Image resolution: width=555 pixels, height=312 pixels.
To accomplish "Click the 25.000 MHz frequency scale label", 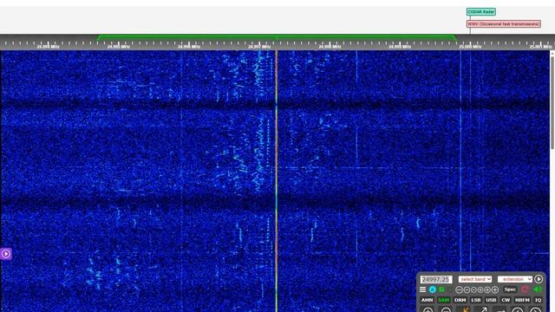I will pos(470,47).
